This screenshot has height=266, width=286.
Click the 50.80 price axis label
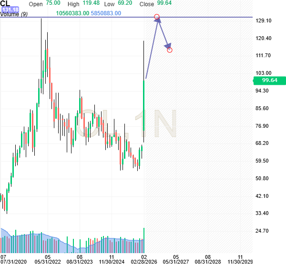pos(262,178)
